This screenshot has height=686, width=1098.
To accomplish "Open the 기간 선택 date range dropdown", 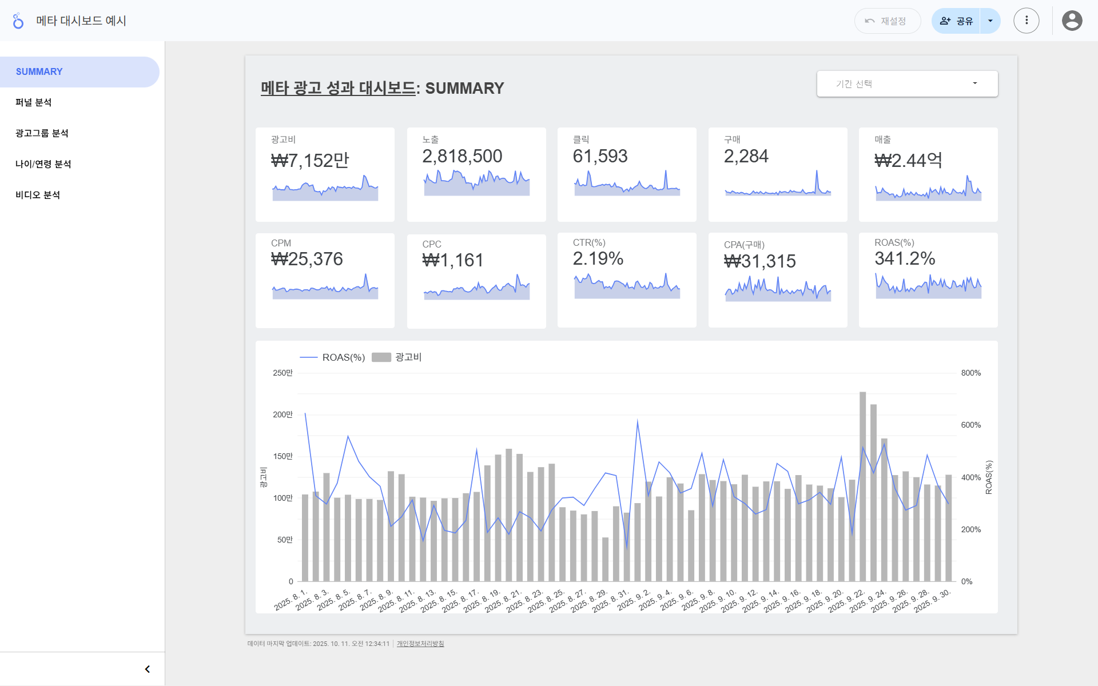I will pyautogui.click(x=907, y=84).
